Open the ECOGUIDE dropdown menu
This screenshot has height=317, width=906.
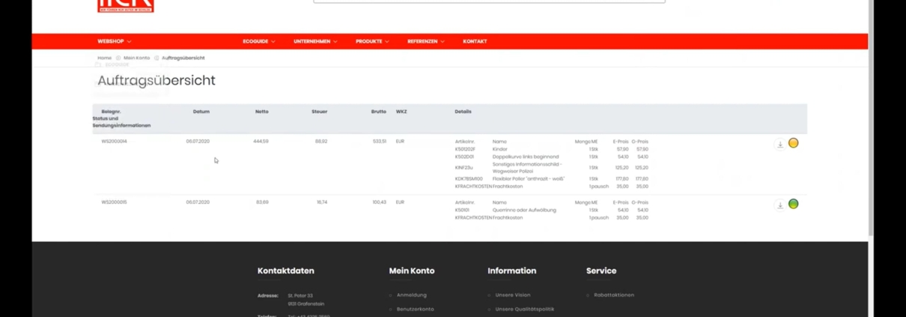tap(258, 41)
